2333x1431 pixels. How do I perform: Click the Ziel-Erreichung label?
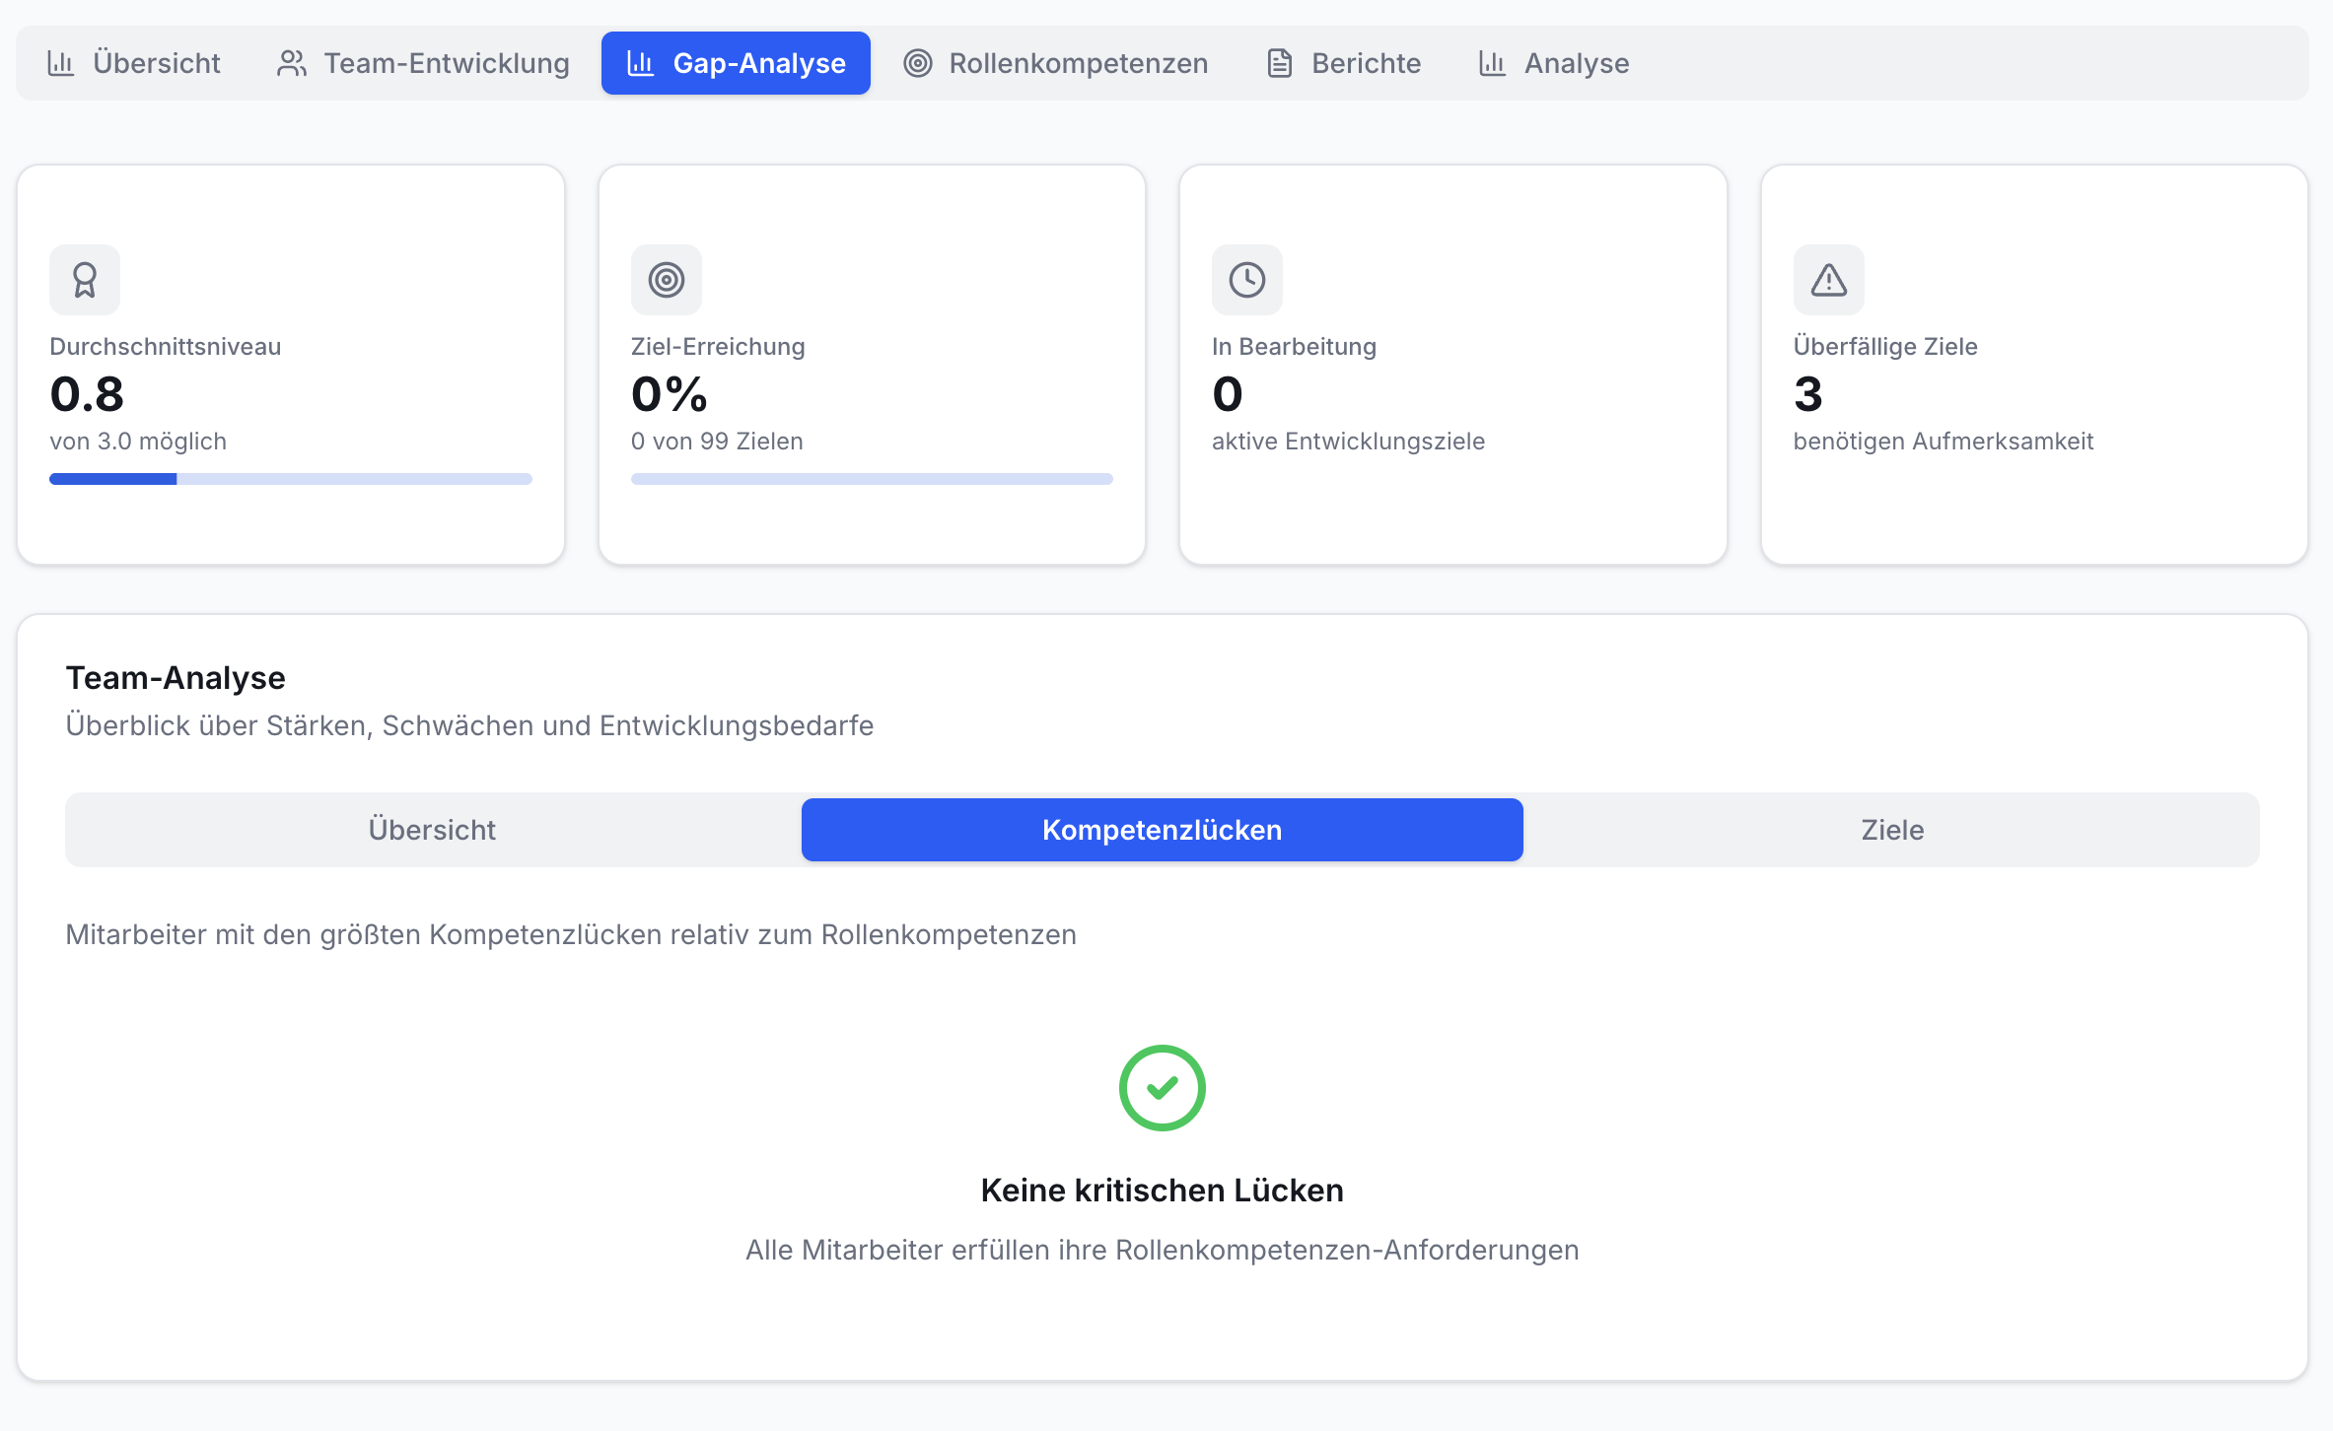click(718, 347)
